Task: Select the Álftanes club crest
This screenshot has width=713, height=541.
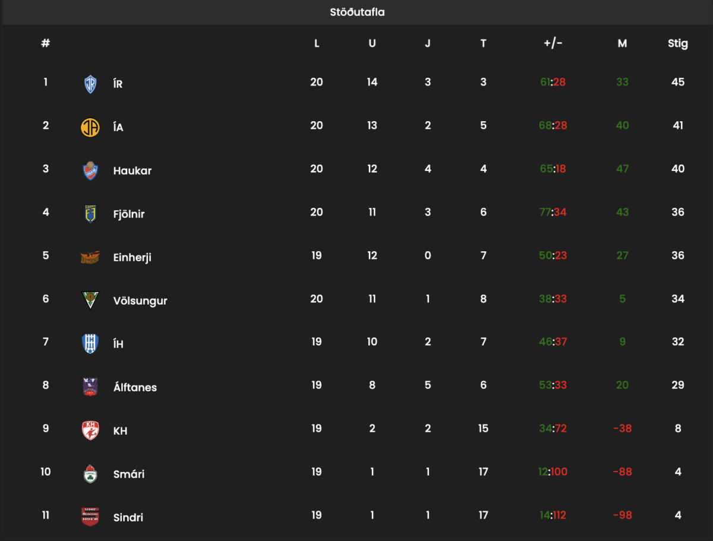Action: [90, 387]
